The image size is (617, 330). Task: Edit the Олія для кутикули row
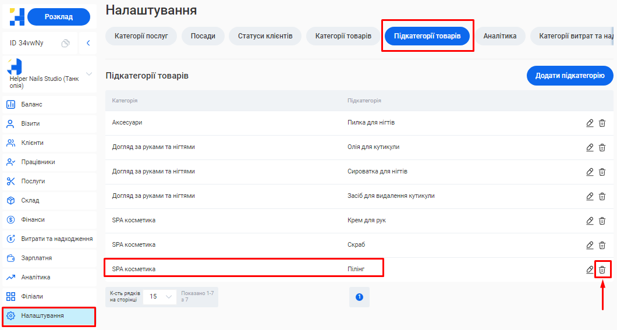pyautogui.click(x=590, y=147)
